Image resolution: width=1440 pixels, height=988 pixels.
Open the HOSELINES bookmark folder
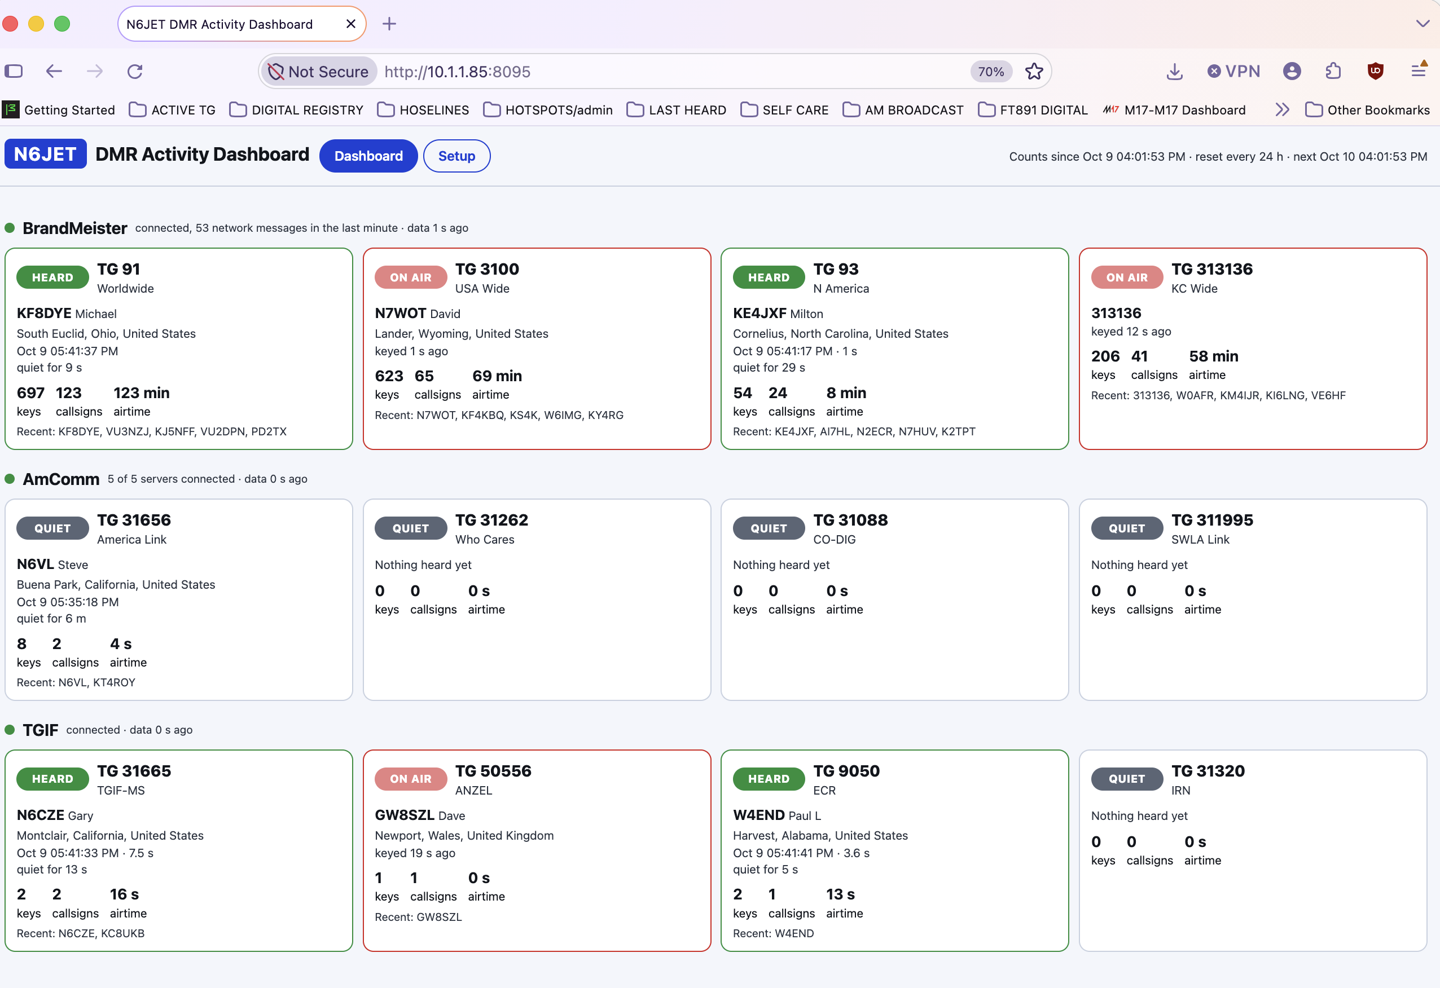pos(423,111)
